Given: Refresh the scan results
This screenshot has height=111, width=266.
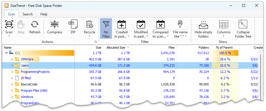Looking at the screenshot, I should 35,24.
